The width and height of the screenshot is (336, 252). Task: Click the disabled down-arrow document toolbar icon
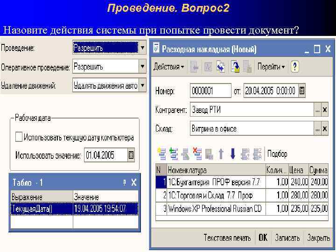point(194,67)
